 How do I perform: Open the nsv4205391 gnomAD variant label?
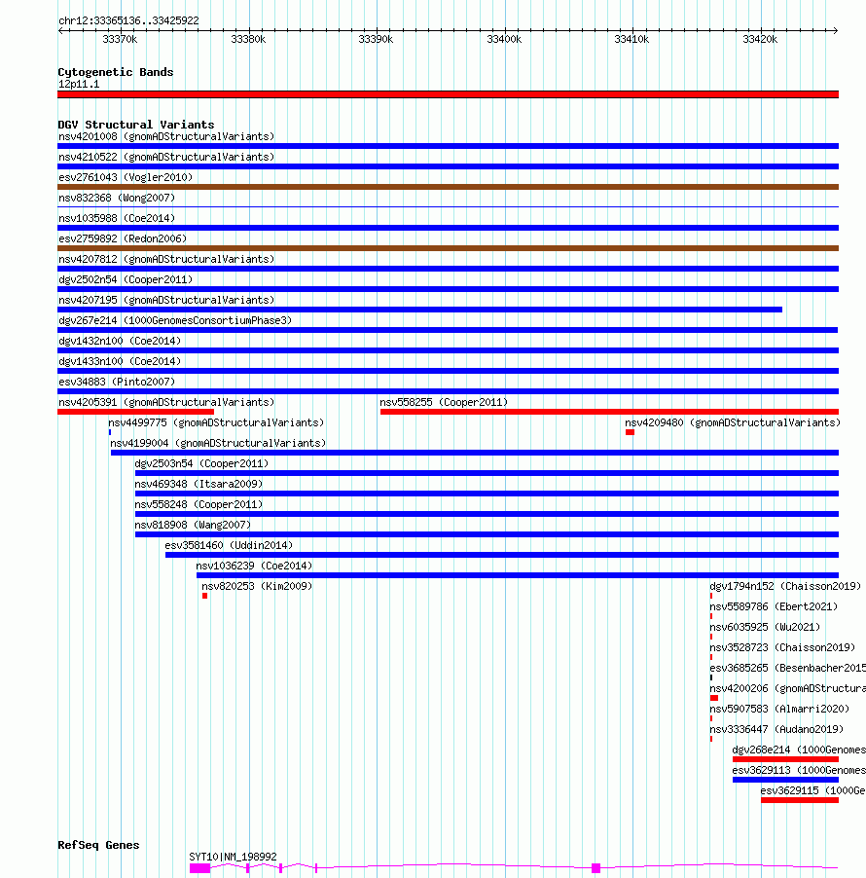coord(166,402)
